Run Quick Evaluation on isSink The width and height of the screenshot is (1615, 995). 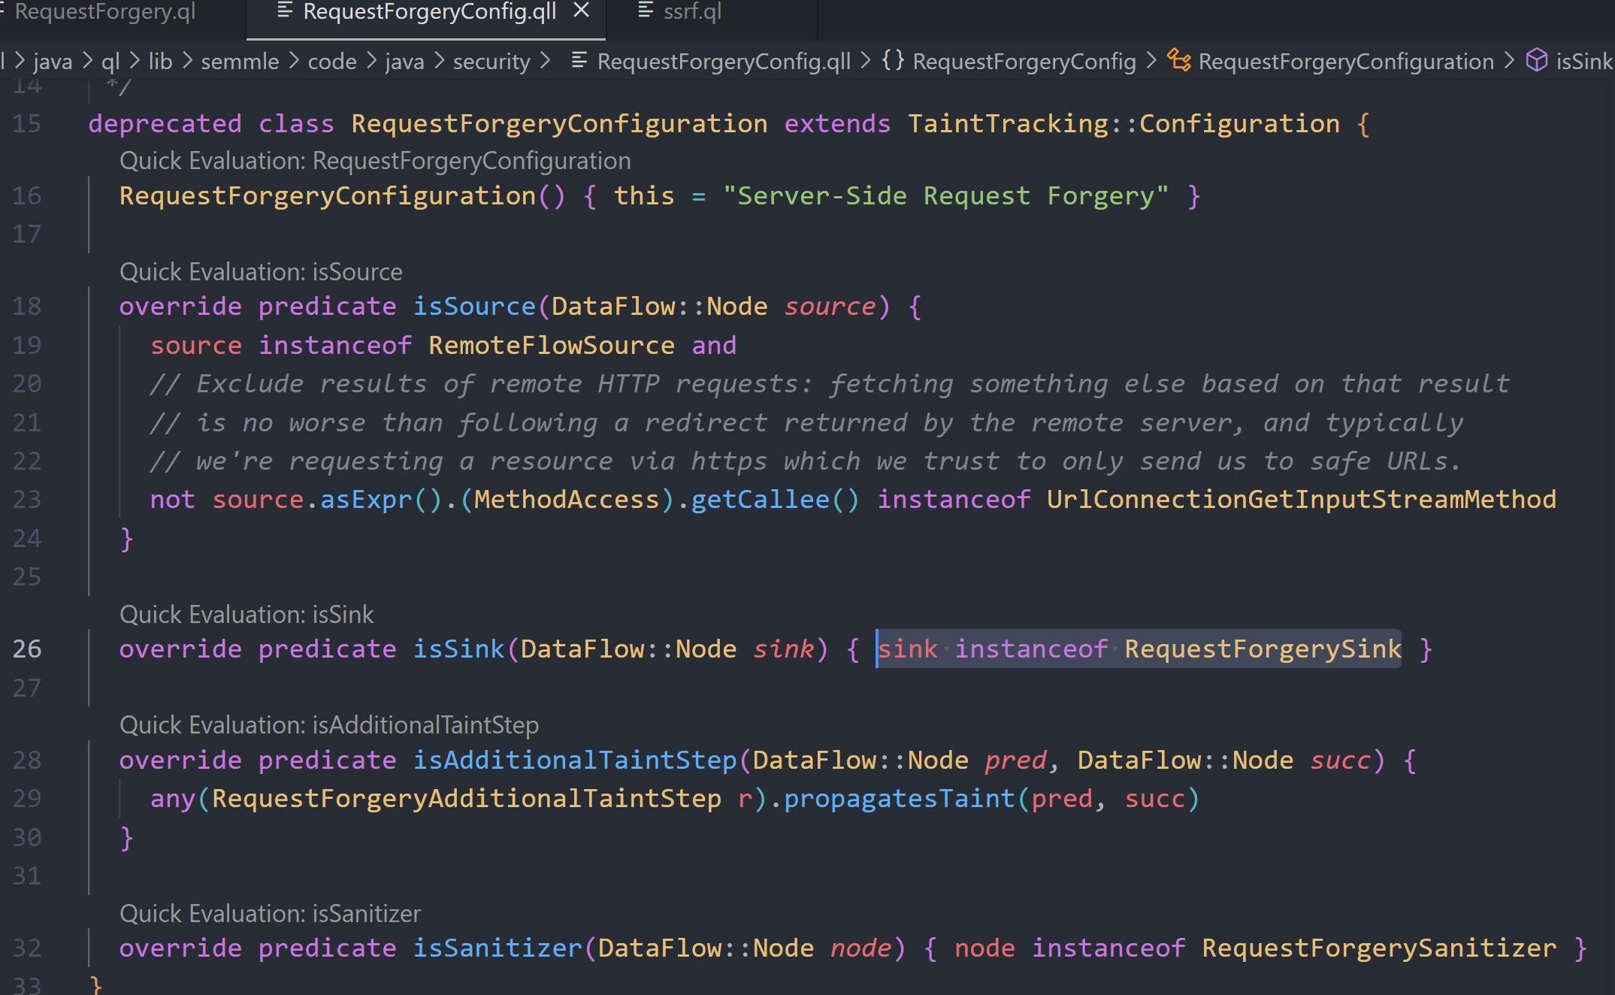coord(246,614)
